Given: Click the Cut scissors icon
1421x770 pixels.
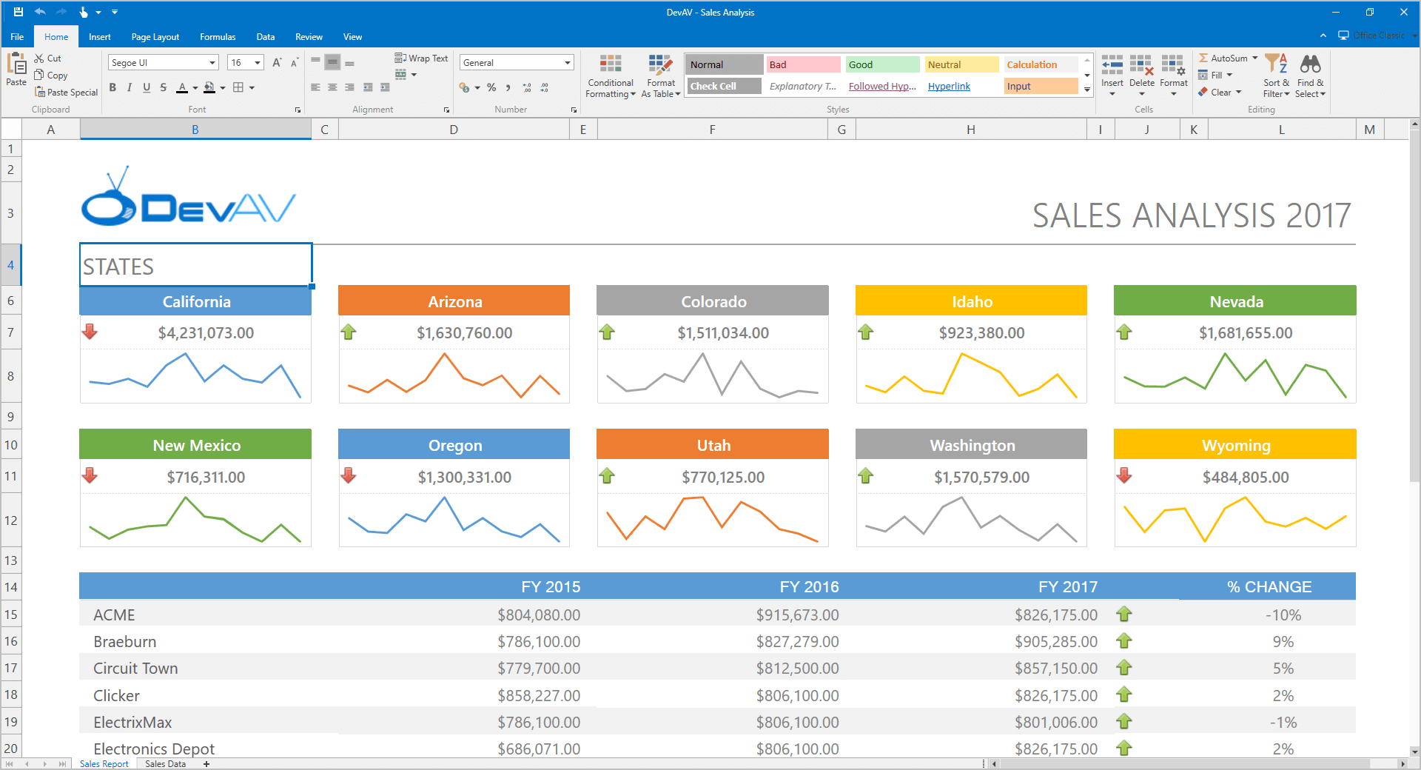Looking at the screenshot, I should pos(39,58).
